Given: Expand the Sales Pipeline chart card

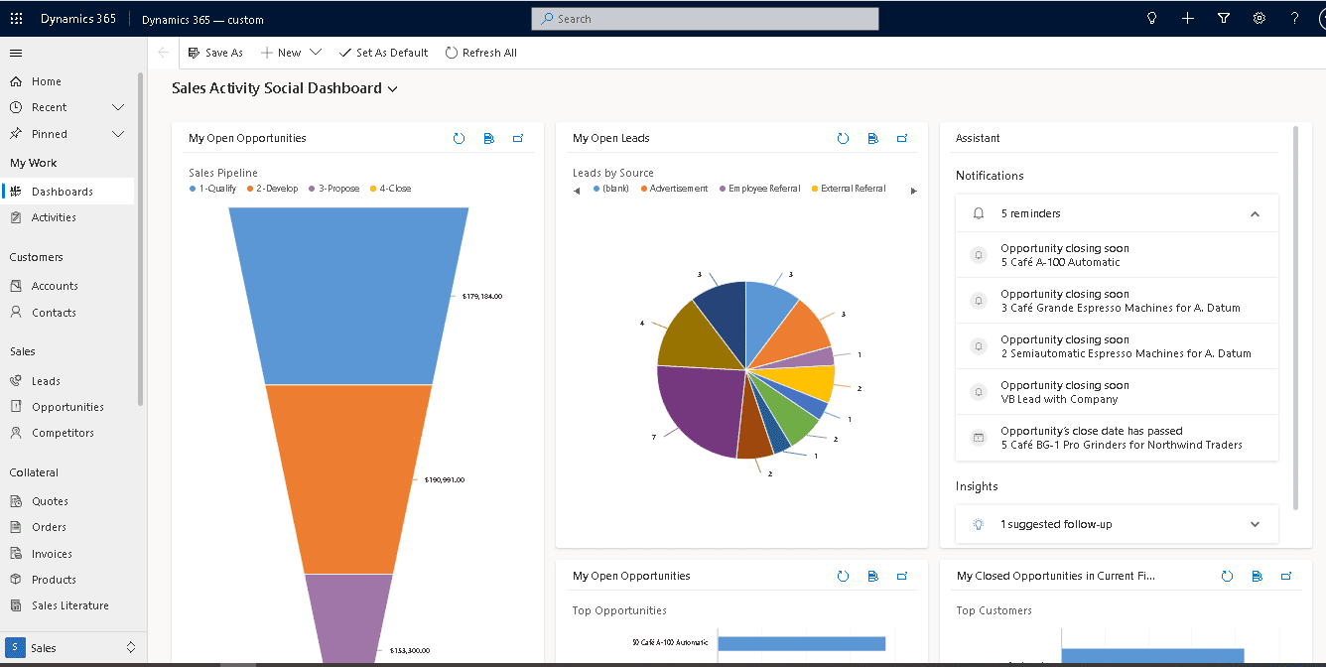Looking at the screenshot, I should click(518, 139).
